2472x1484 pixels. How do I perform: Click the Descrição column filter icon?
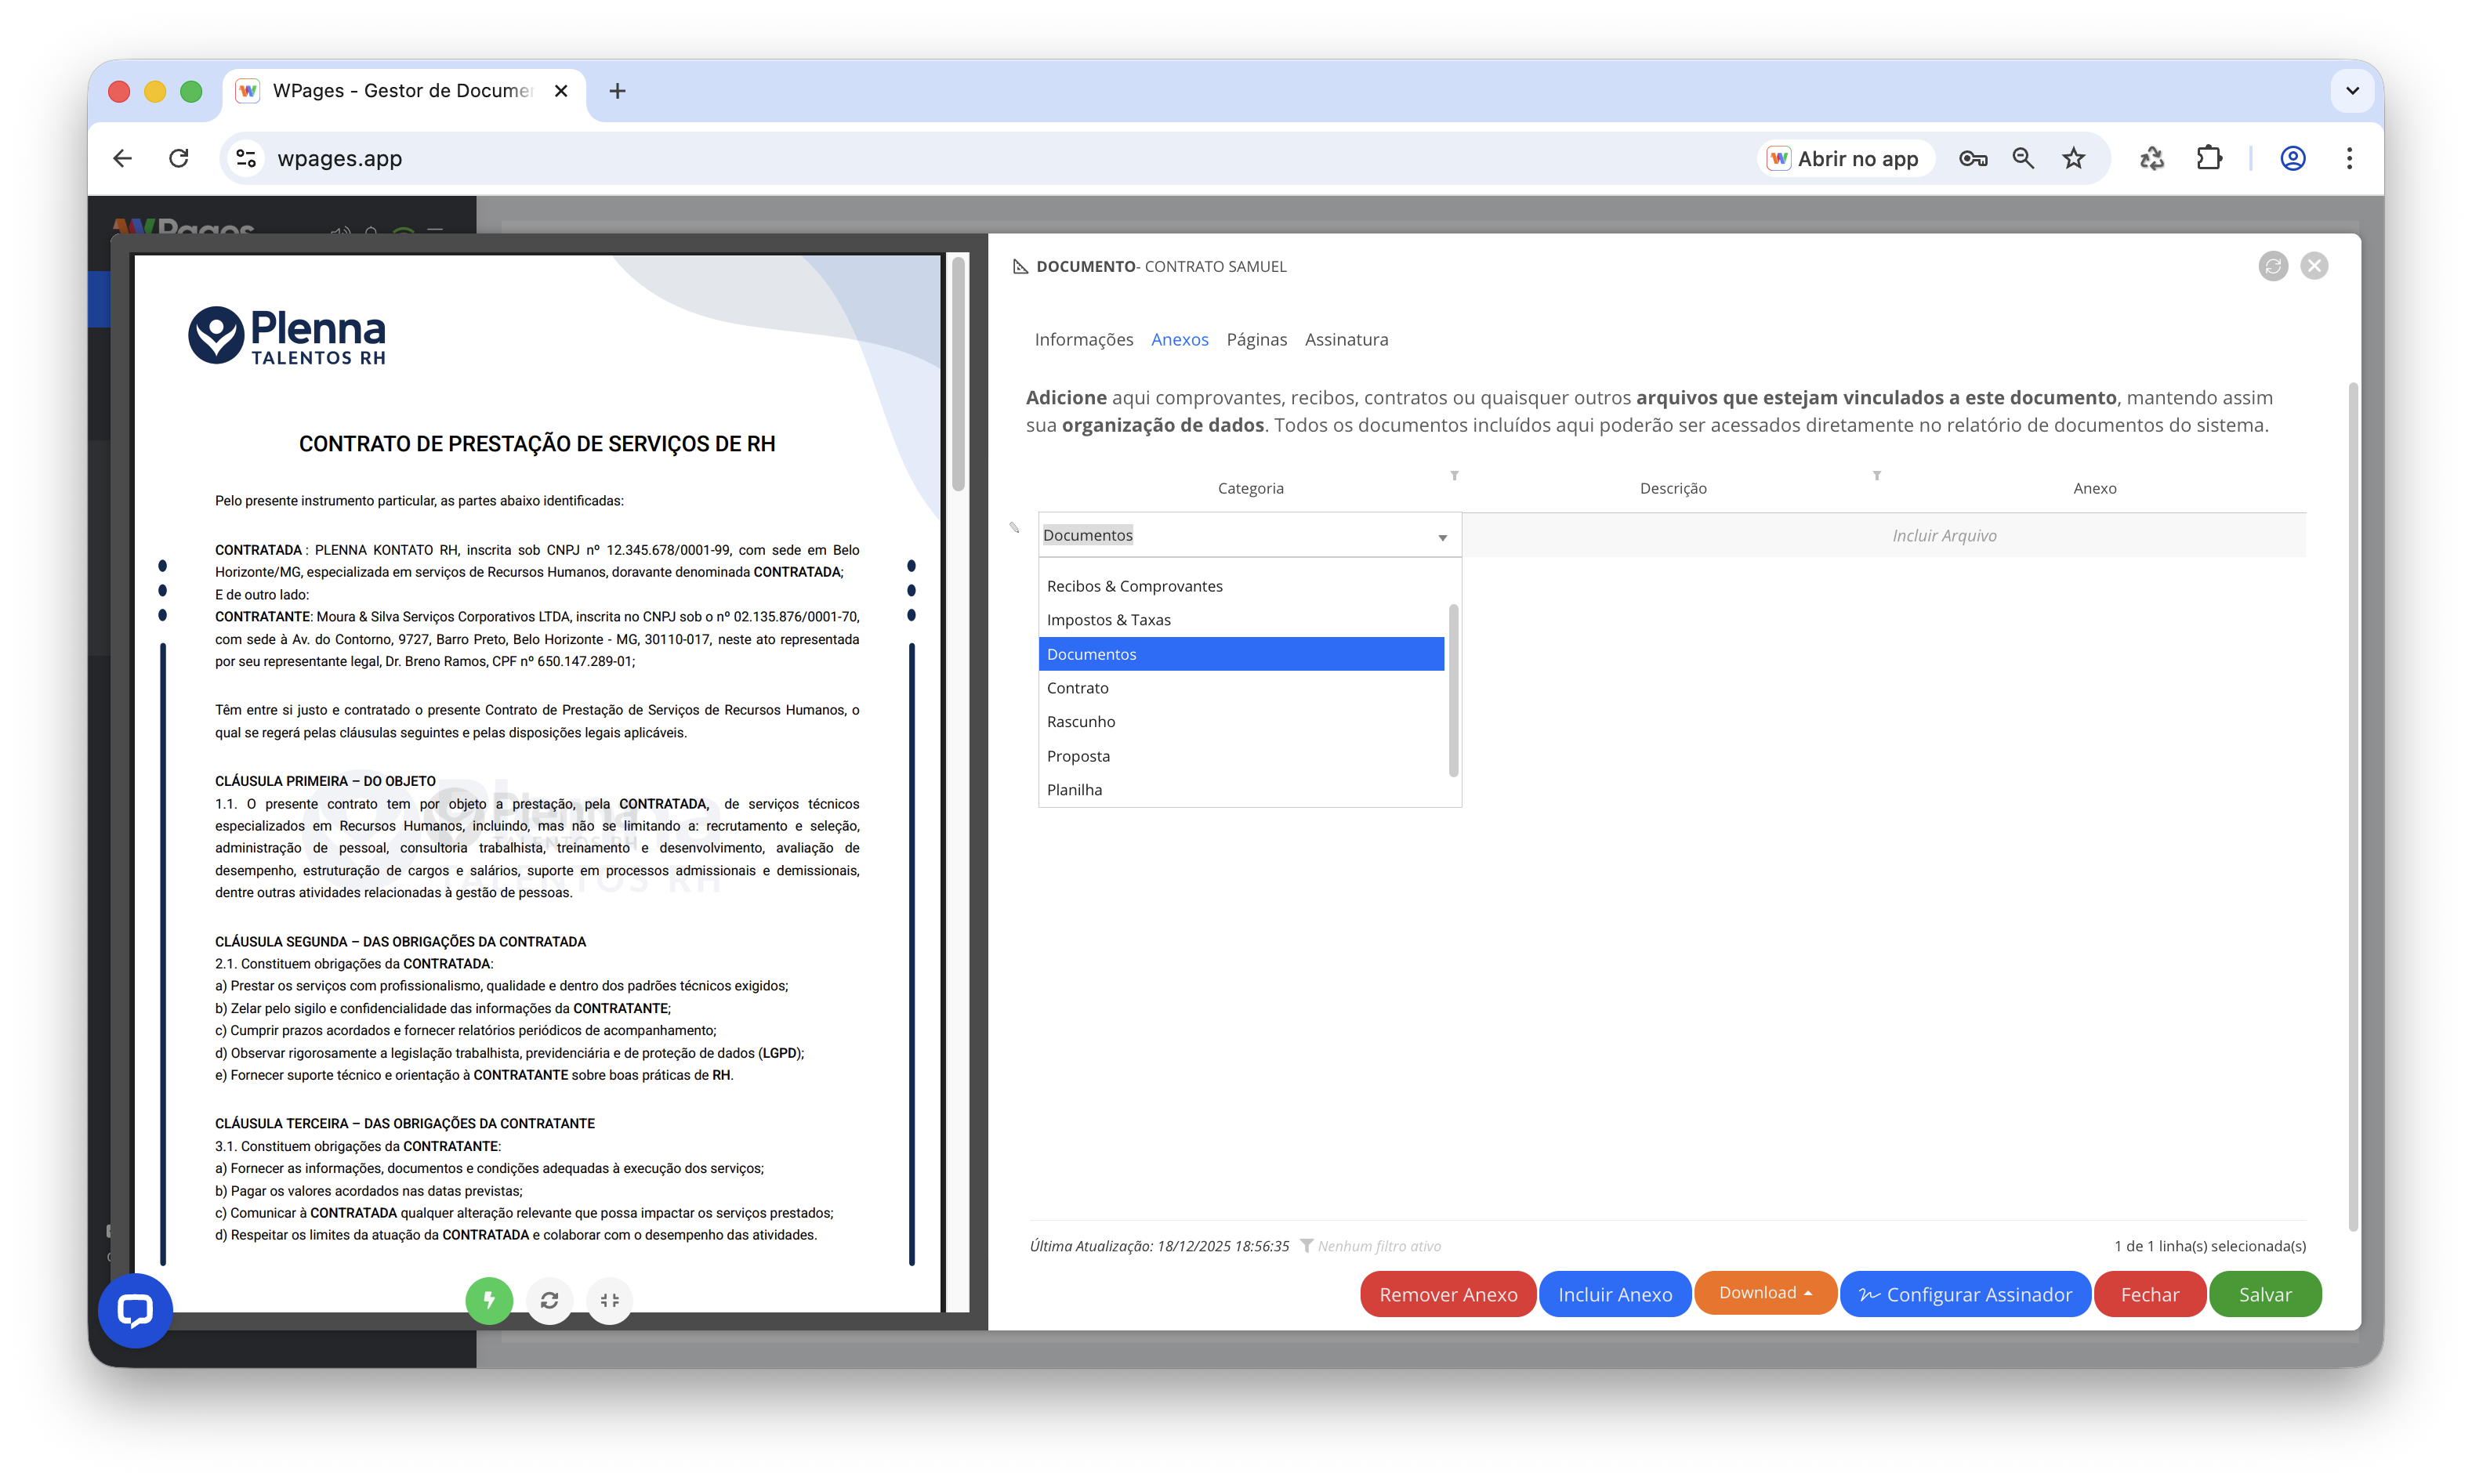pyautogui.click(x=1877, y=476)
